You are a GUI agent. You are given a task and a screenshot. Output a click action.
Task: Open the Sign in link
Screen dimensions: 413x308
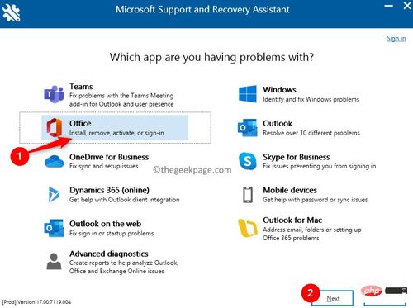396,38
